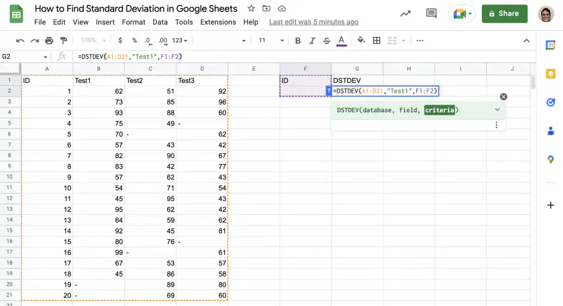The width and height of the screenshot is (563, 306).
Task: Click the select-all corner box
Action: 10,69
